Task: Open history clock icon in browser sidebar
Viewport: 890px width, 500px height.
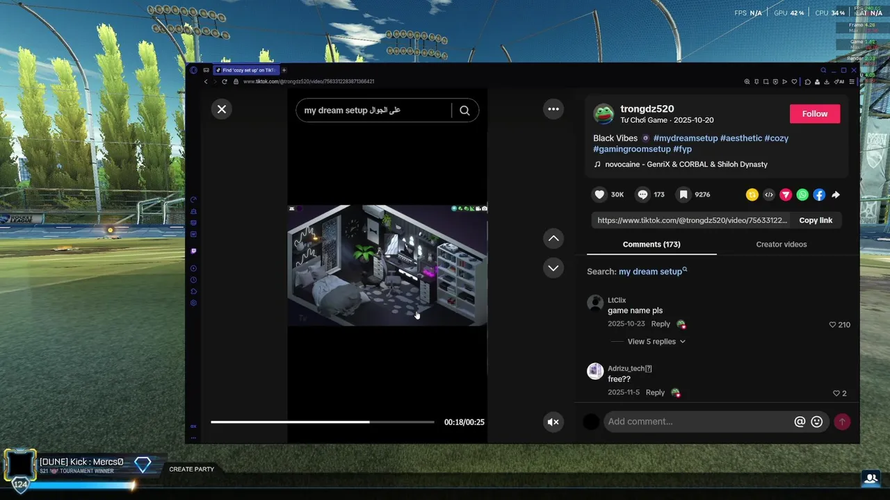Action: pos(193,280)
